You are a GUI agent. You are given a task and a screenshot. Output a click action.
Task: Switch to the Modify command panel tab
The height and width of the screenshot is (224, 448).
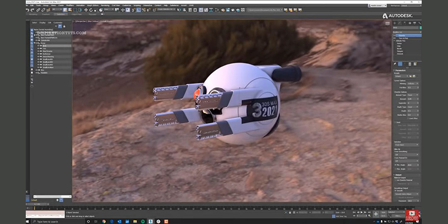point(400,22)
